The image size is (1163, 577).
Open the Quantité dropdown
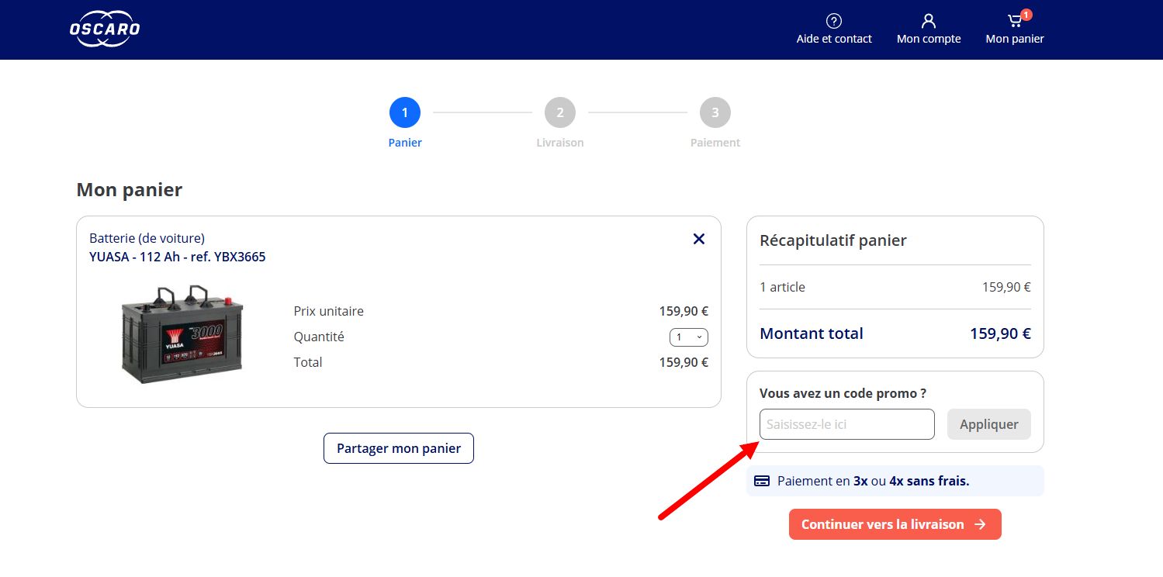(689, 337)
